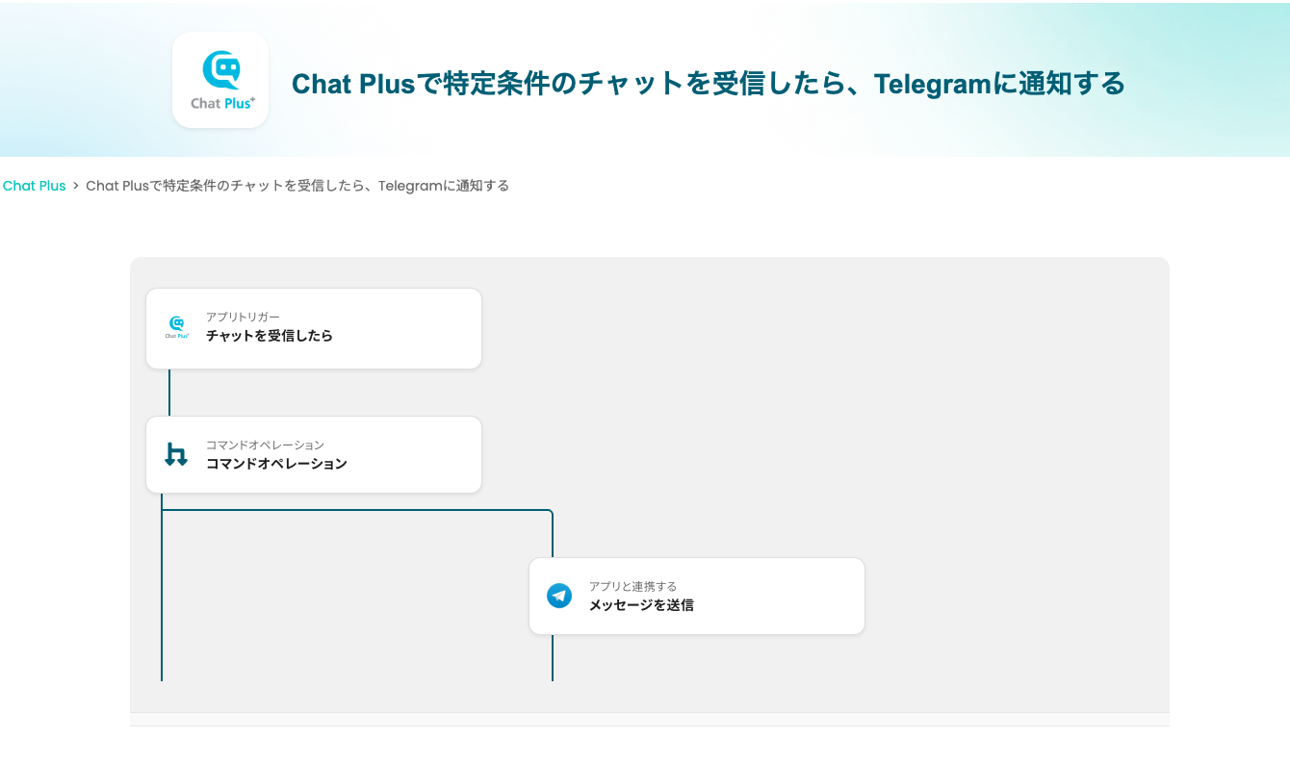Select the bold メッセージを送信 step title
Image resolution: width=1290 pixels, height=764 pixels.
641,605
